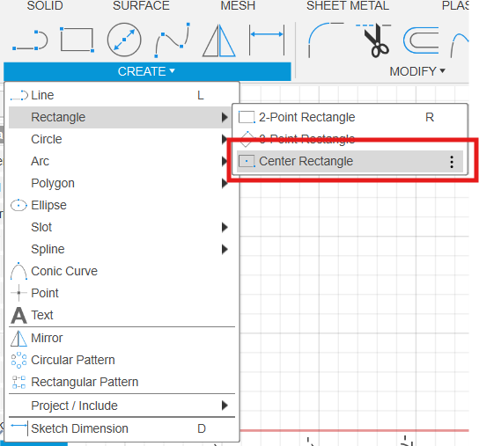Click the Mirror toolbar icon
479x446 pixels.
click(x=218, y=40)
